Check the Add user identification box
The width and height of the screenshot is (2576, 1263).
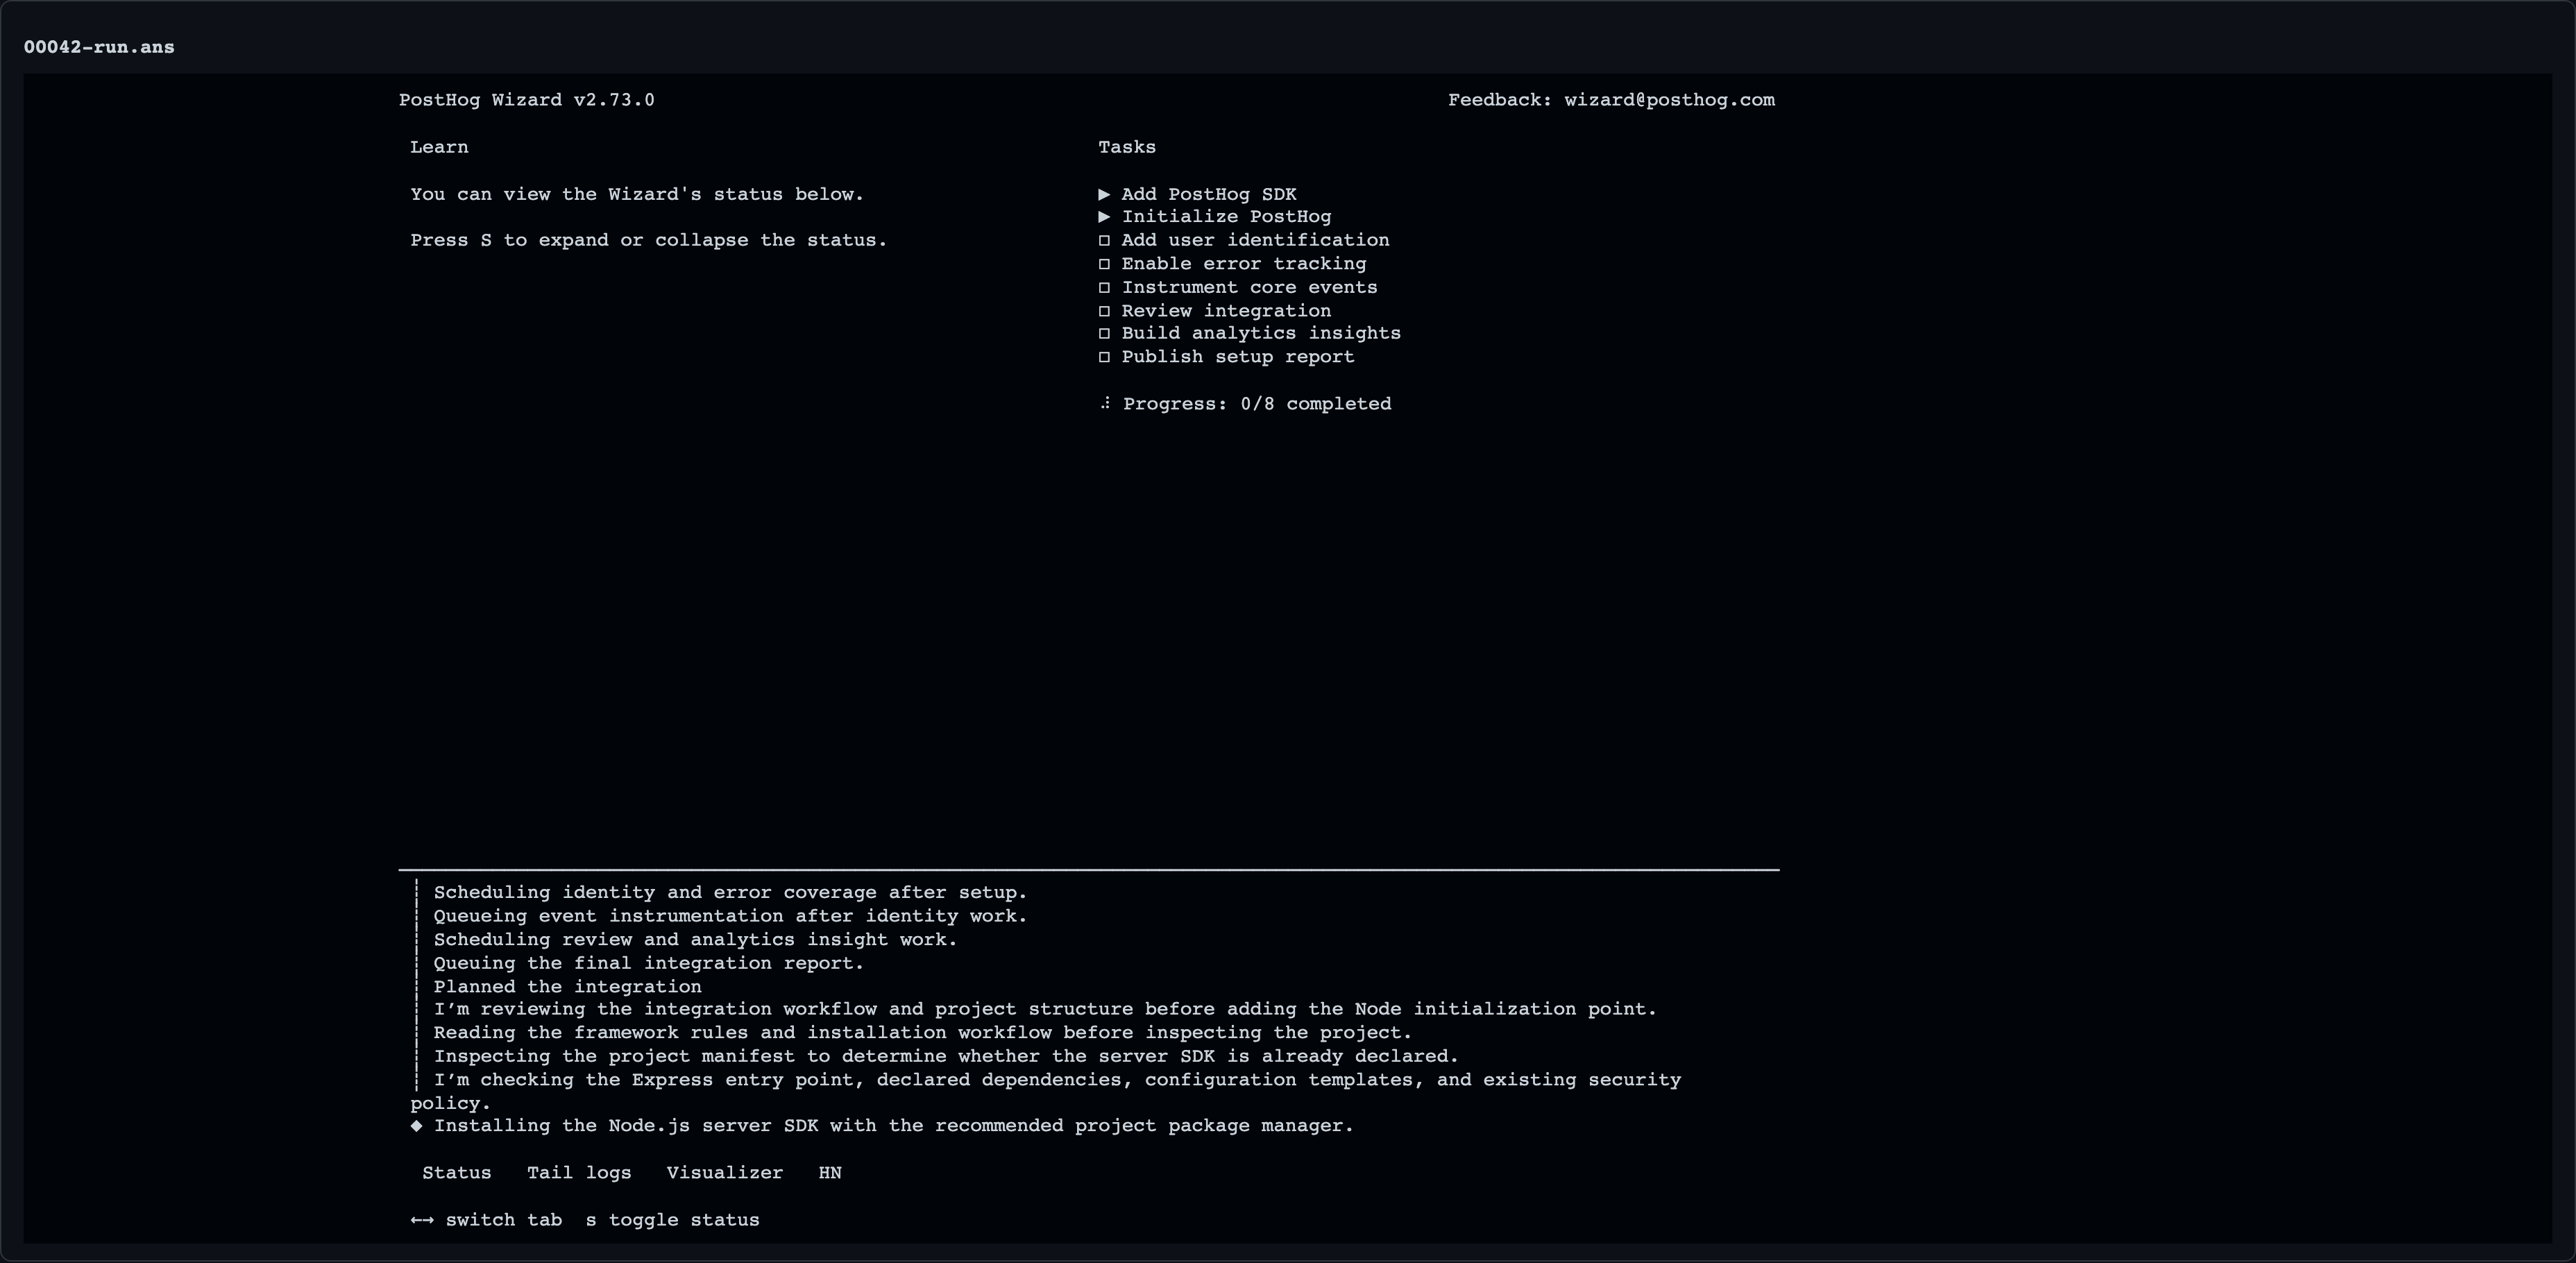click(x=1104, y=240)
